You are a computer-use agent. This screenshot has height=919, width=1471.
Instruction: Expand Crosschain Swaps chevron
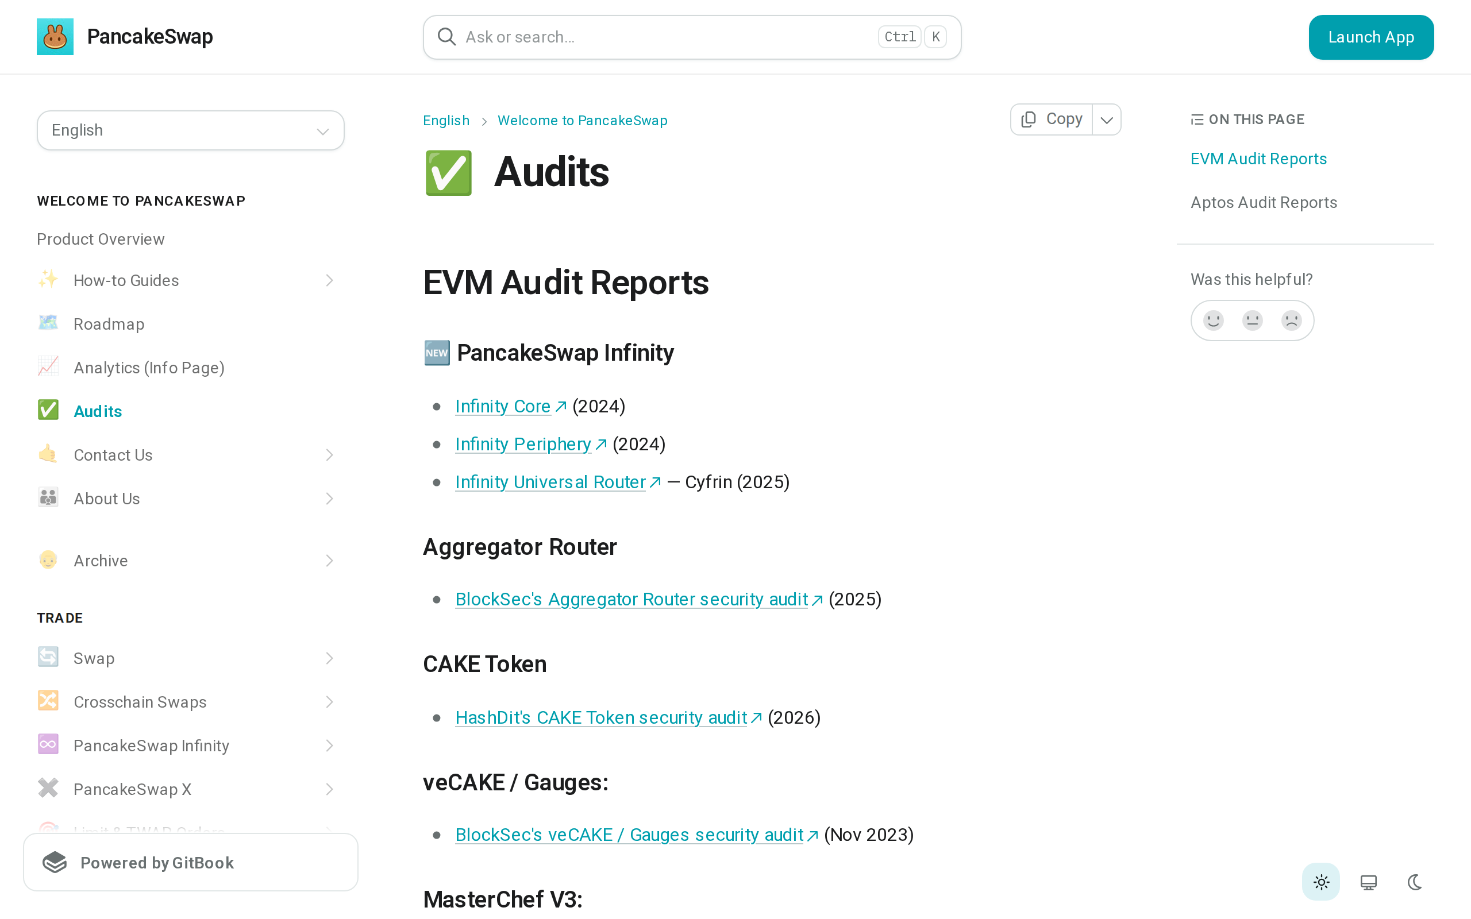pos(329,702)
